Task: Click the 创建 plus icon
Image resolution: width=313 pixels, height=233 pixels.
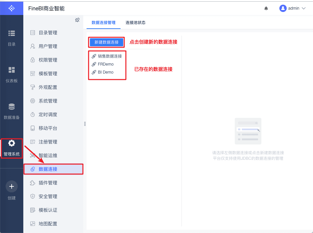Action: pos(12,186)
